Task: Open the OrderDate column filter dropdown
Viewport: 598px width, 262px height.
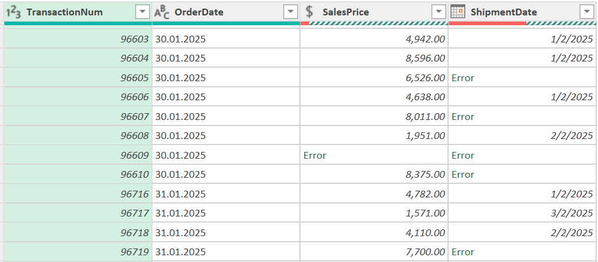Action: pyautogui.click(x=291, y=12)
